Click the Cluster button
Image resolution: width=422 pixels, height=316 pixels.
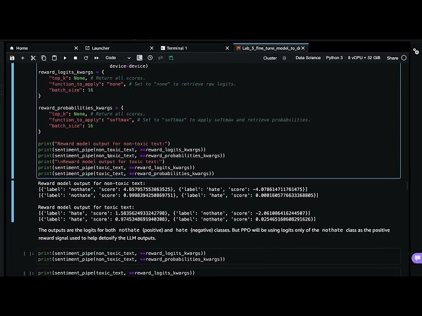click(270, 58)
